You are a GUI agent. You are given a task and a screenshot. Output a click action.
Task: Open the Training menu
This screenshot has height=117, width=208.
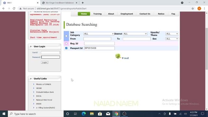coord(97,14)
